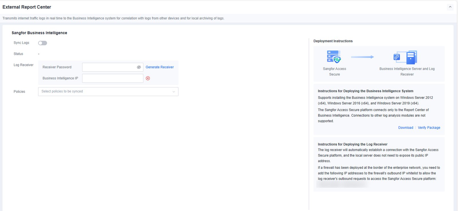Click the Business Intelligence IP field
Image resolution: width=458 pixels, height=211 pixels.
pos(112,78)
